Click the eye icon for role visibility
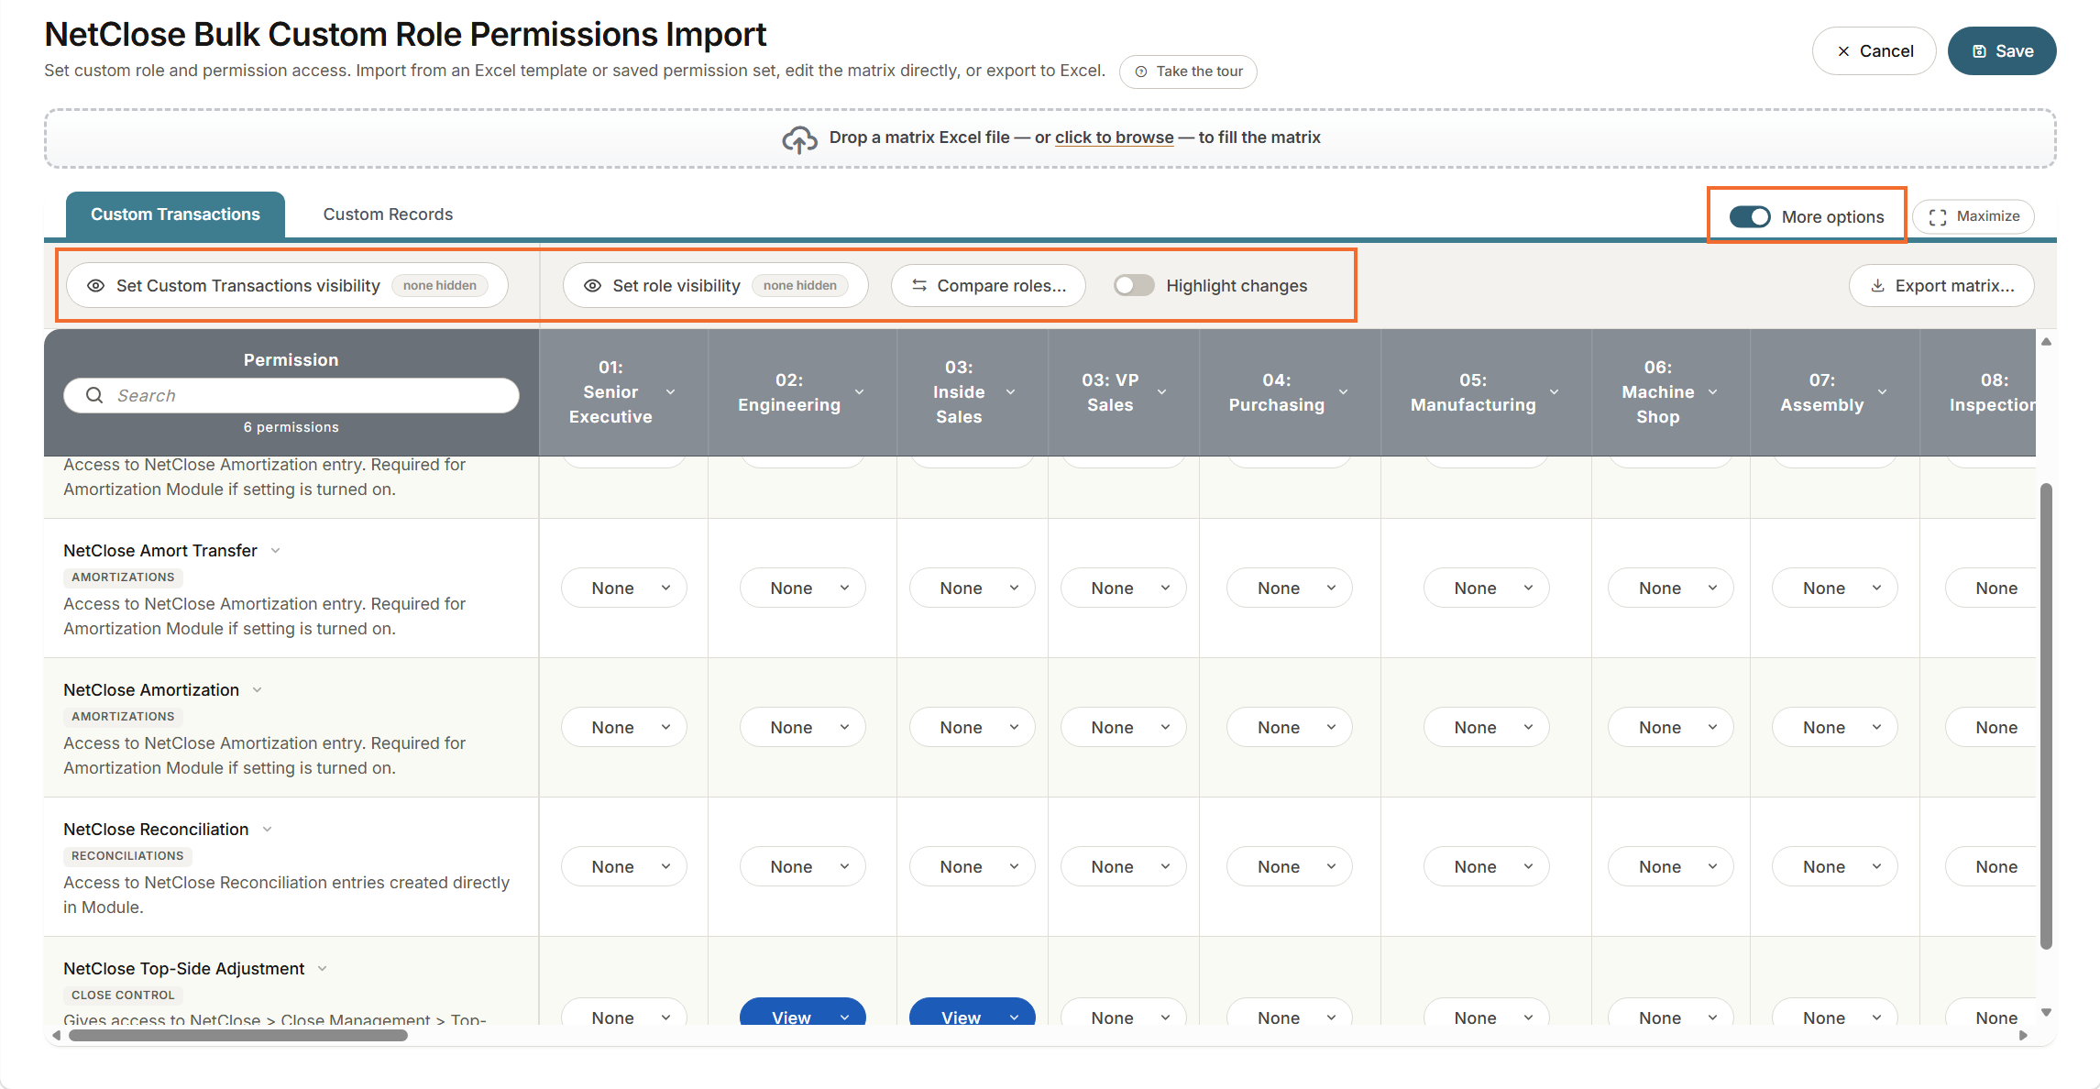Screen dimensions: 2100x1089 coord(593,286)
